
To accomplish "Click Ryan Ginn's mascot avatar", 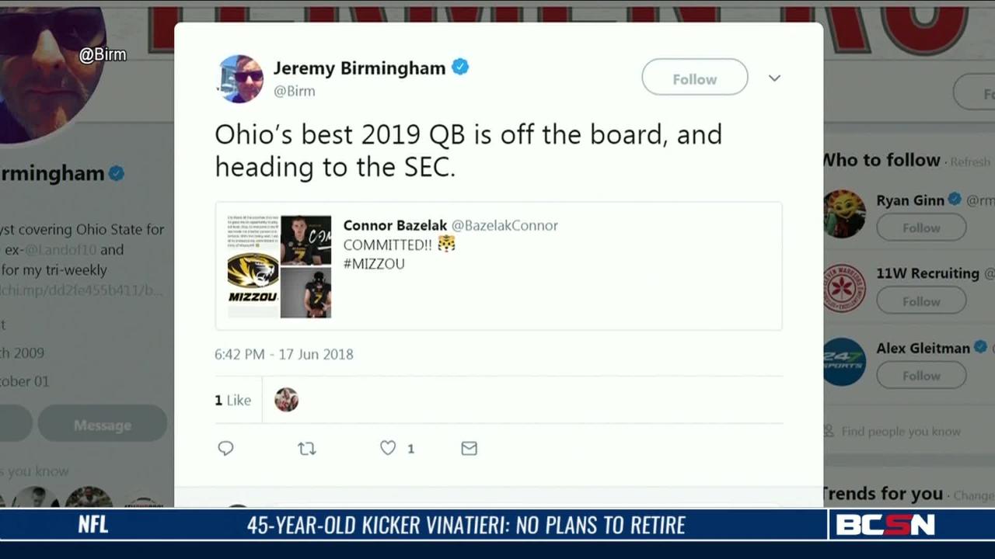I will pyautogui.click(x=844, y=213).
